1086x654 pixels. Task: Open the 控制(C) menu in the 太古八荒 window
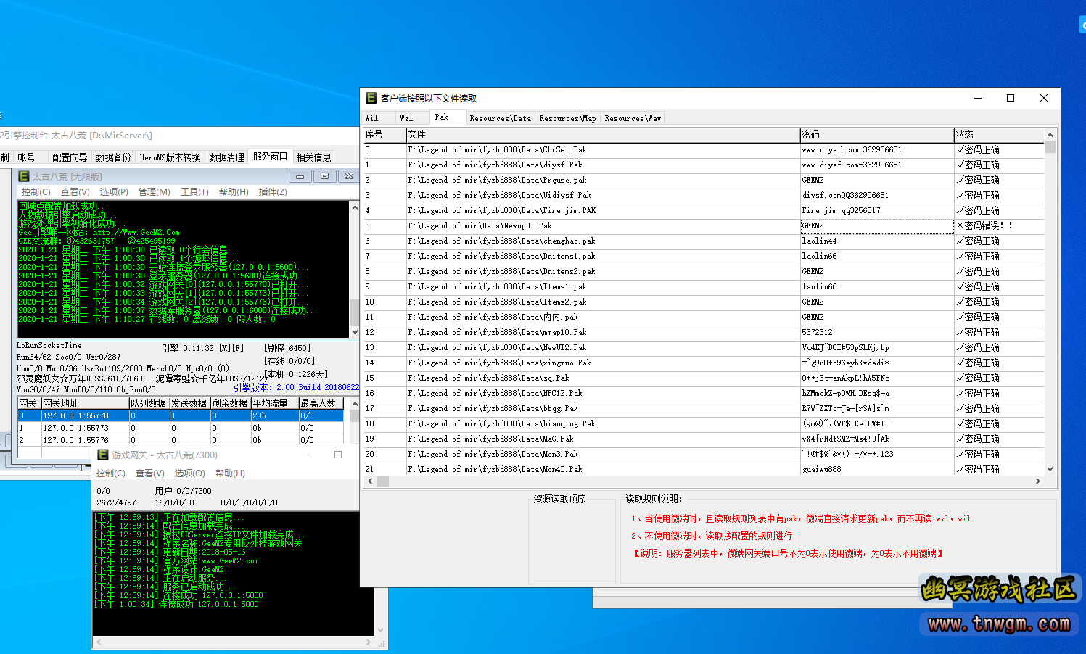[x=36, y=192]
